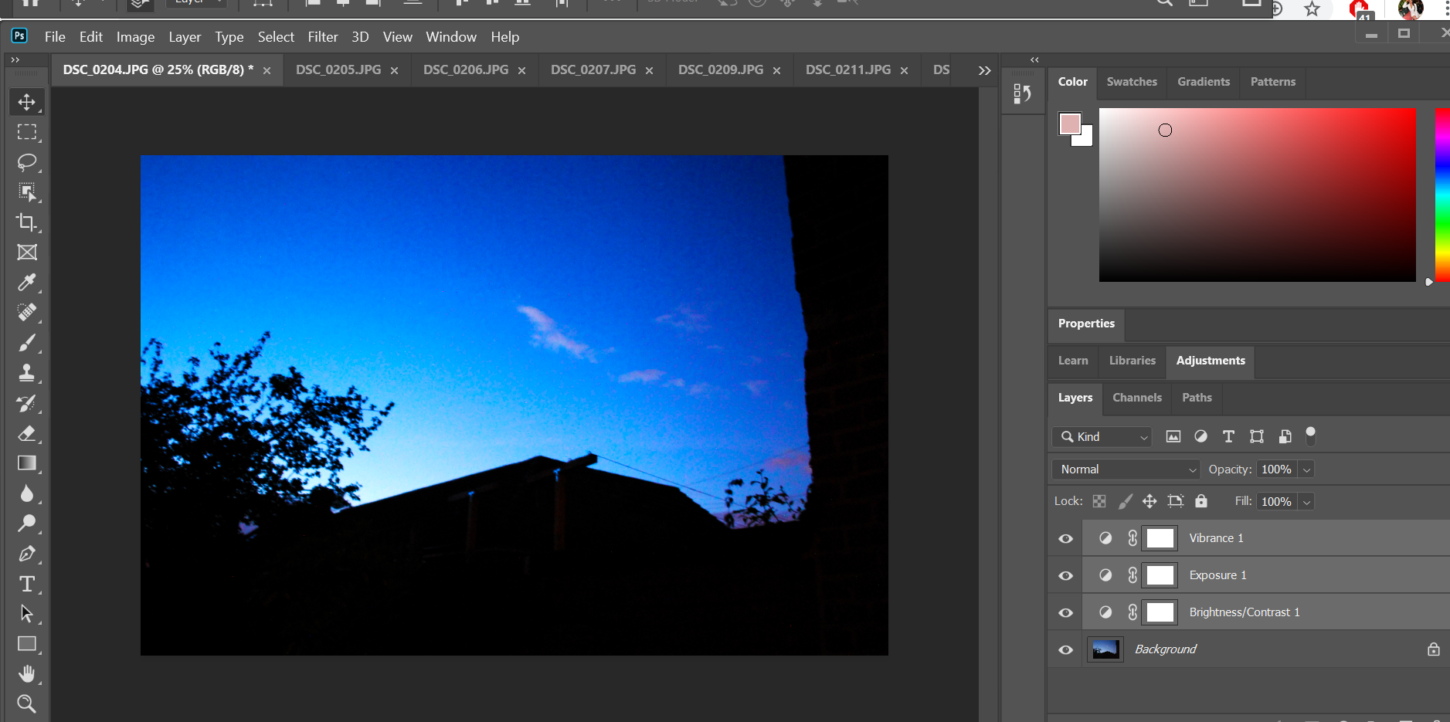The image size is (1450, 722).
Task: Select the Eraser tool
Action: click(26, 433)
